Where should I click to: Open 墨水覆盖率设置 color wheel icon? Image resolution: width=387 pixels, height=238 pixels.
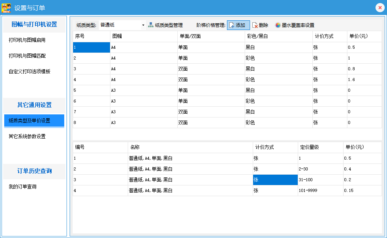tap(278, 25)
